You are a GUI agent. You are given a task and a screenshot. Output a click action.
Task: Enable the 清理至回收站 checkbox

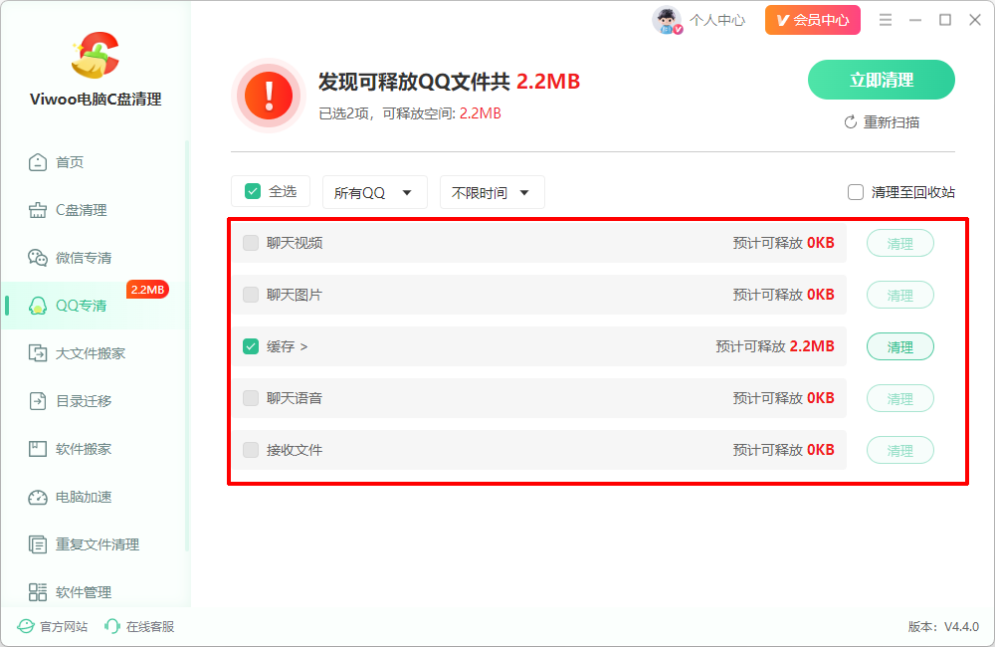point(856,192)
